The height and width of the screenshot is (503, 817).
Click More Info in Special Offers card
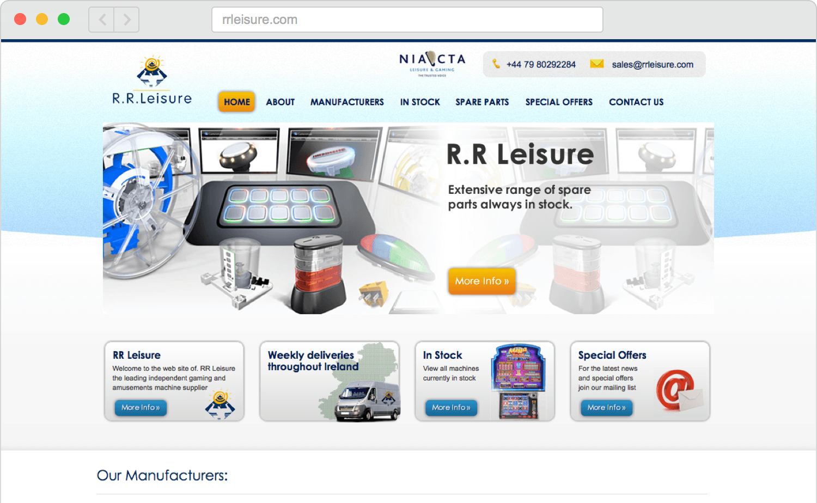click(606, 407)
